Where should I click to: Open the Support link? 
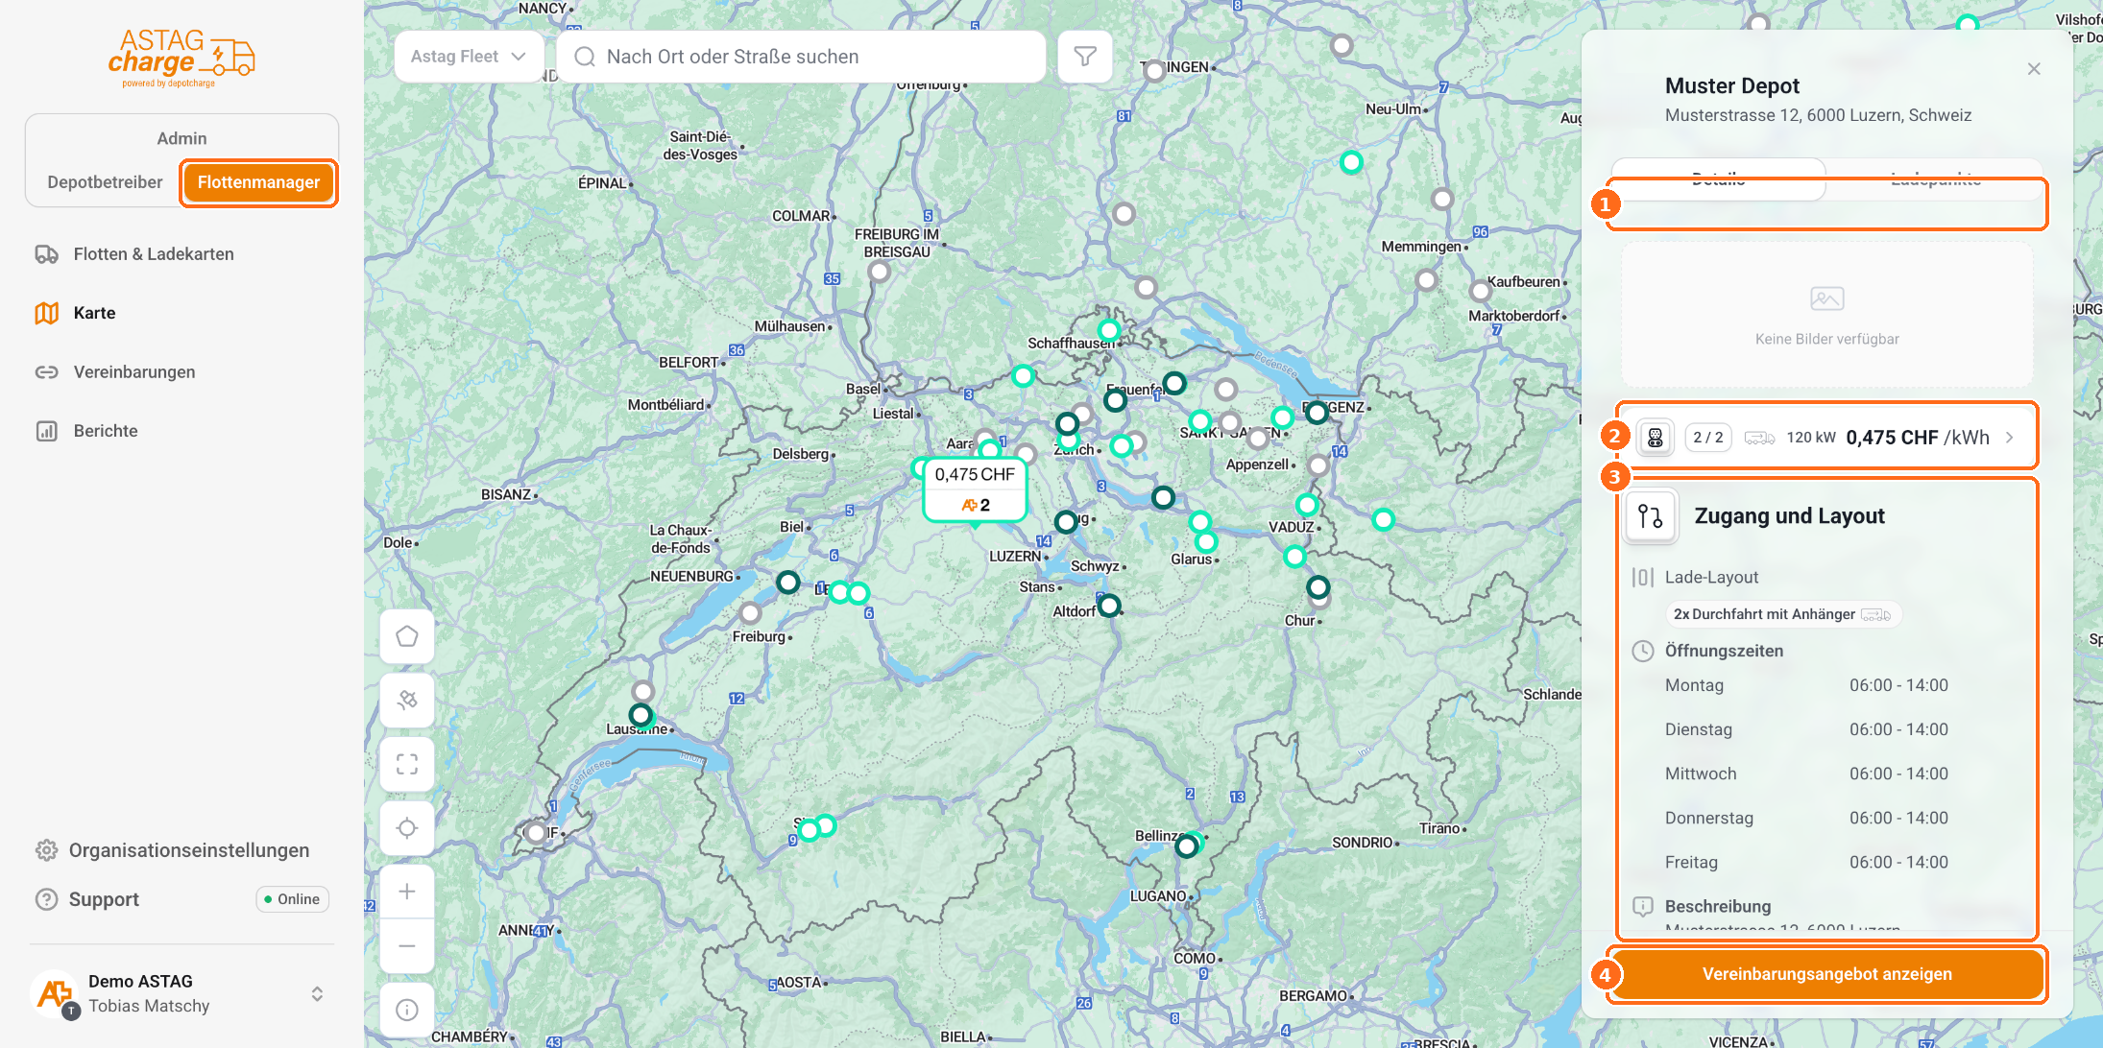[x=104, y=899]
